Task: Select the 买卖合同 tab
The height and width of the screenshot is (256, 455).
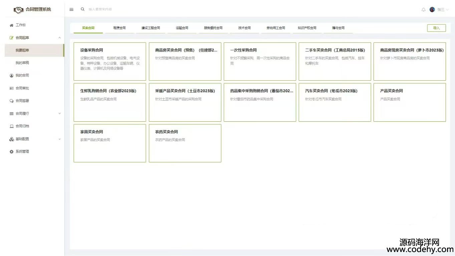Action: [88, 28]
